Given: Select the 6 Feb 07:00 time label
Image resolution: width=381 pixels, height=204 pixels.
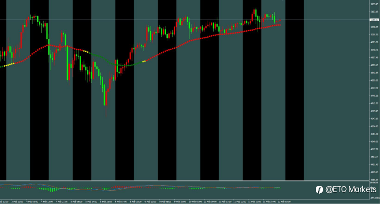Looking at the screenshot, I should (121, 202).
